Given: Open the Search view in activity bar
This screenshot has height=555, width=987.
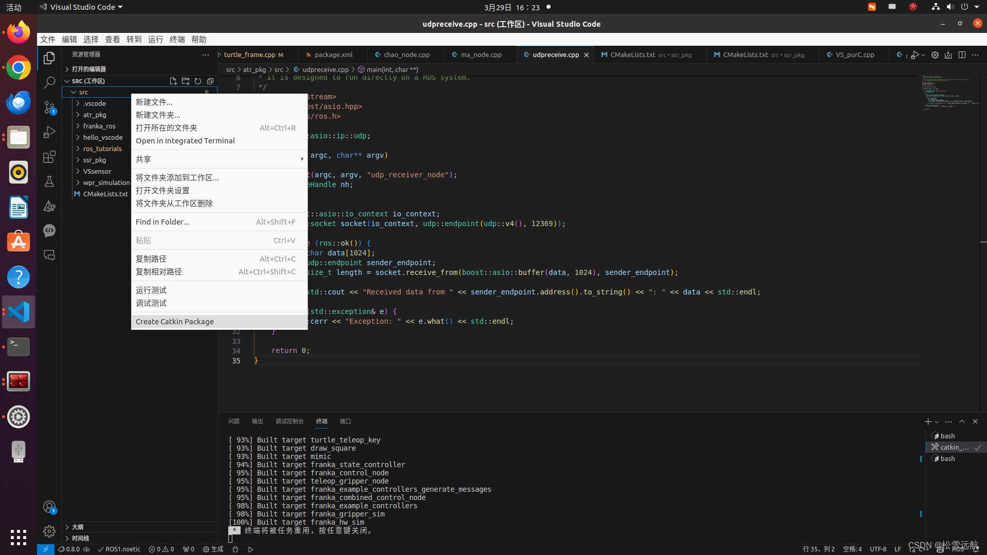Looking at the screenshot, I should click(49, 82).
